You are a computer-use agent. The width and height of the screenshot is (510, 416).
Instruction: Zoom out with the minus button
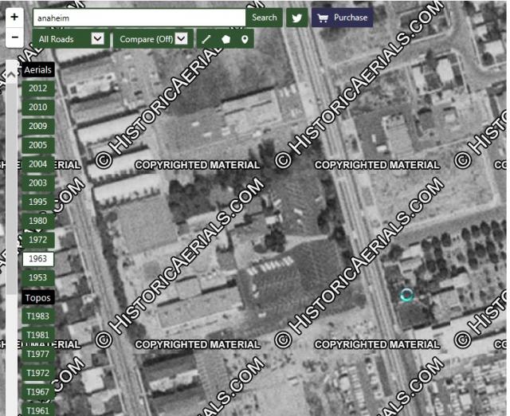coord(14,37)
